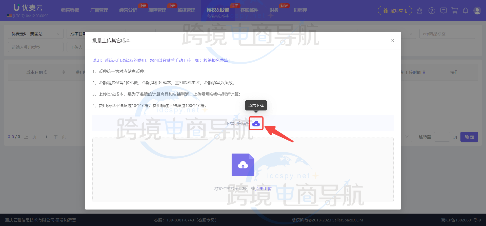Go to 下一页 next page

pyautogui.click(x=60, y=137)
